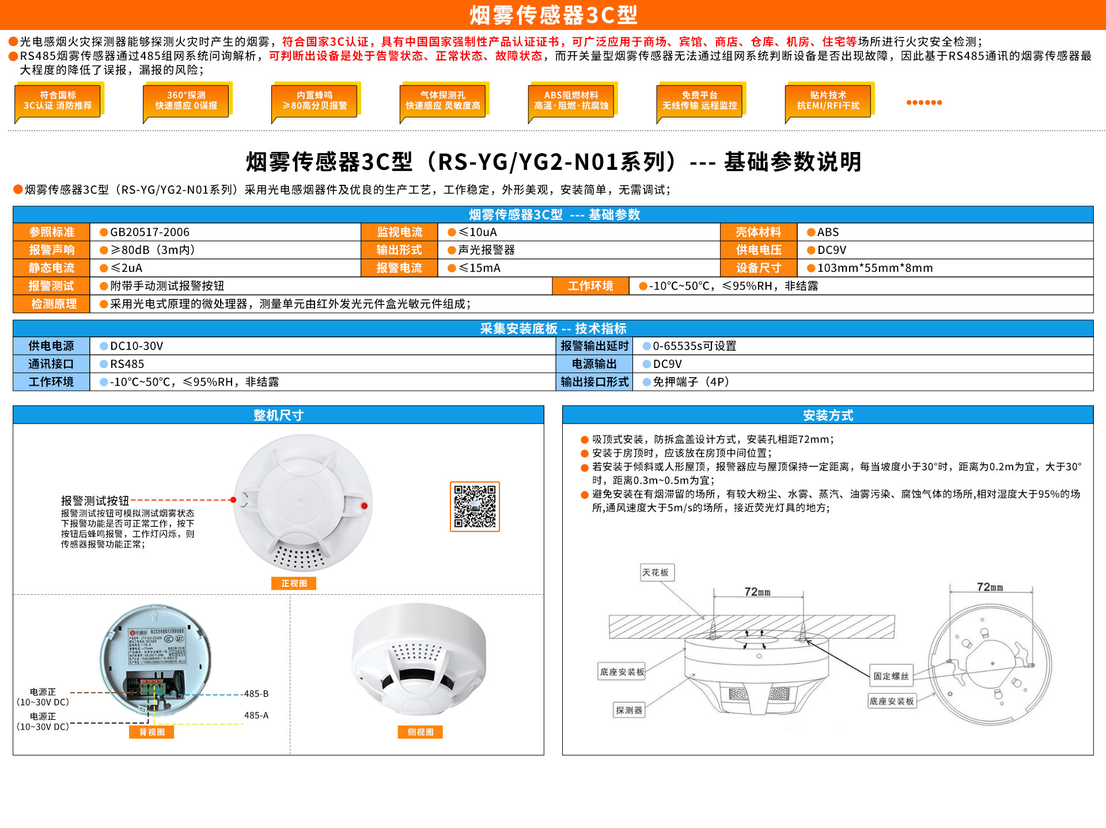Click the 贴片技术 feature badge
The width and height of the screenshot is (1106, 828).
tap(828, 101)
